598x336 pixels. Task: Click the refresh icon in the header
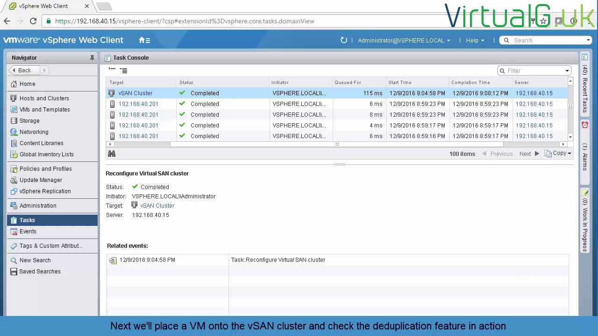(x=344, y=40)
